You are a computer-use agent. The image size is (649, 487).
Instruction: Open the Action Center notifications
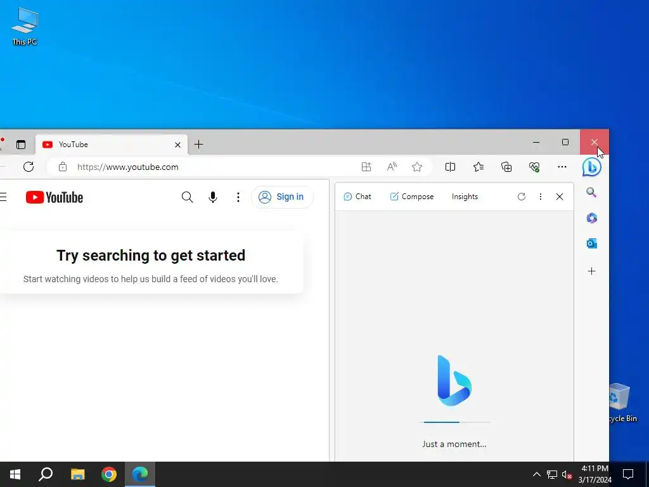click(628, 474)
